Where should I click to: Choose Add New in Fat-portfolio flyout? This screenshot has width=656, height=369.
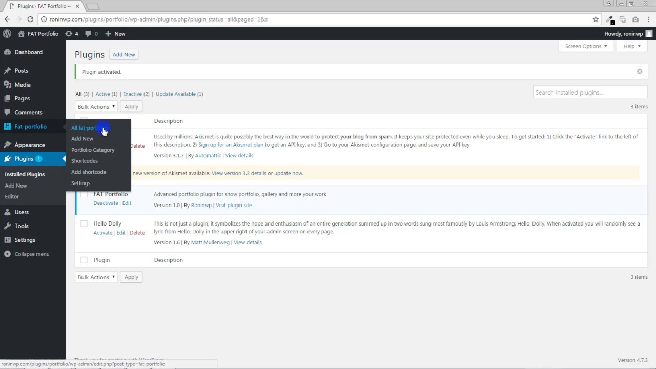pyautogui.click(x=82, y=139)
